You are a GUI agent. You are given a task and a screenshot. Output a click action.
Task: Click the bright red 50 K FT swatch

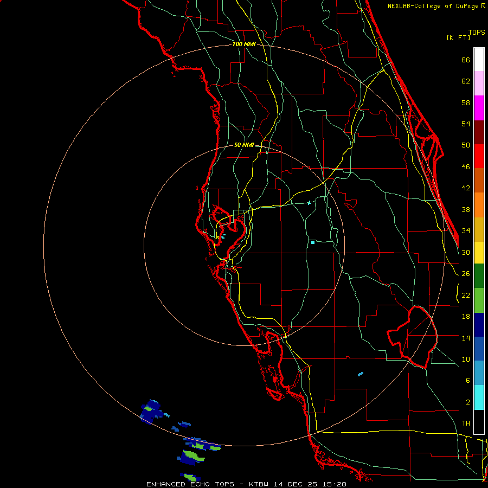[479, 156]
